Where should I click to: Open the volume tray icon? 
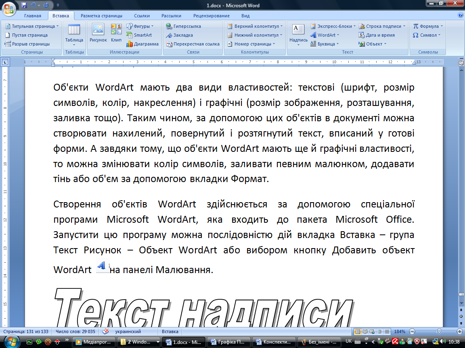443,342
